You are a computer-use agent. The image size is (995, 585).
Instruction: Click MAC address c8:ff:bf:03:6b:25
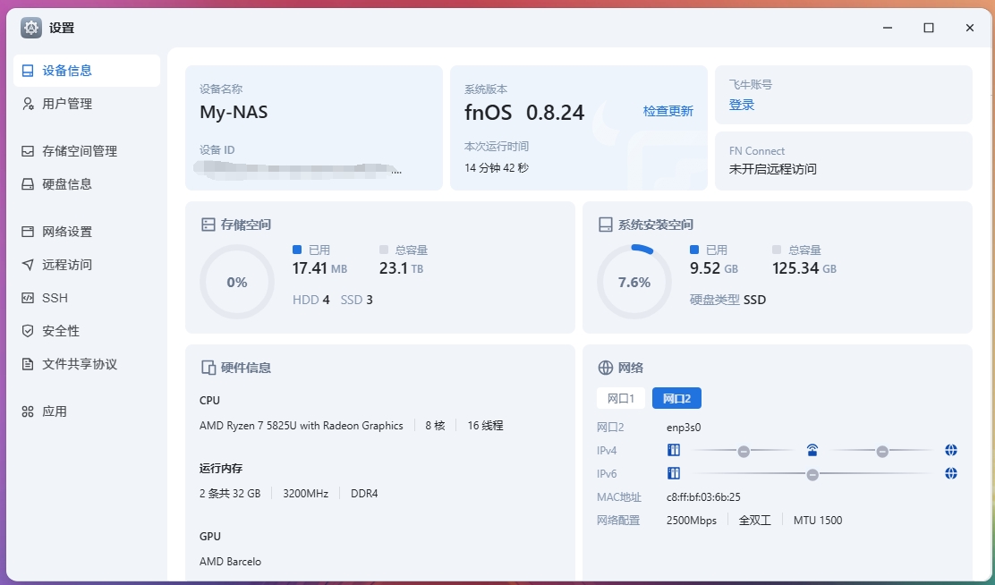click(703, 497)
